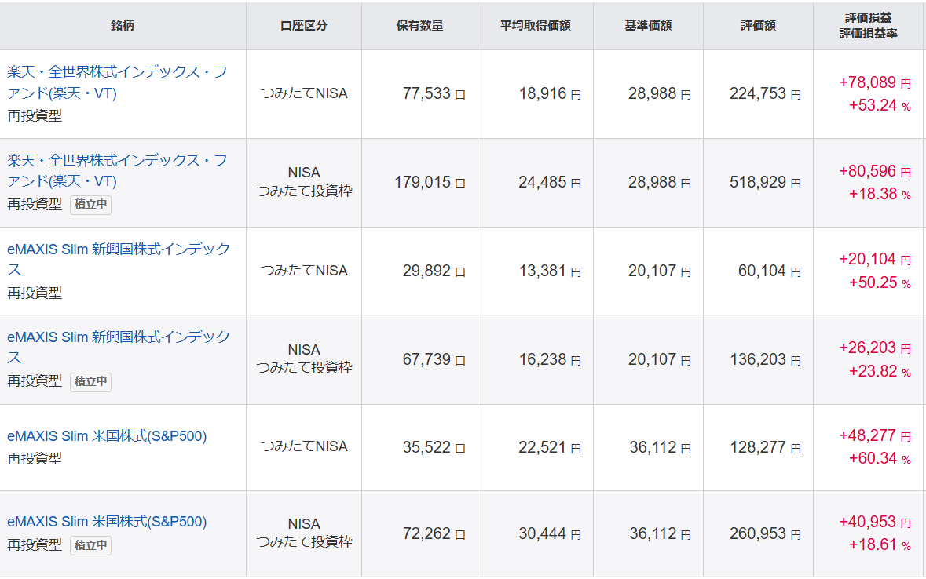Click the 基準価額 column header

(x=648, y=26)
